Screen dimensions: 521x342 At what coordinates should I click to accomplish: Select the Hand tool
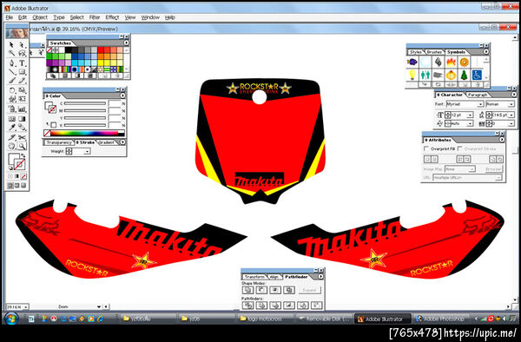tap(11, 146)
